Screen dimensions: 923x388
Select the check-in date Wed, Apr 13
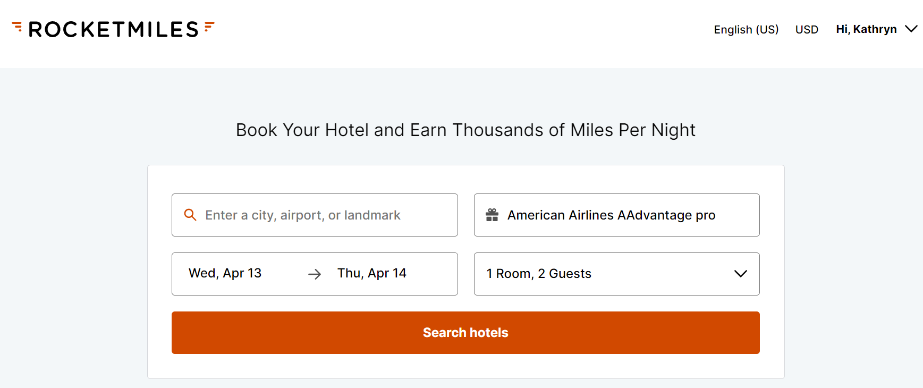click(x=225, y=273)
